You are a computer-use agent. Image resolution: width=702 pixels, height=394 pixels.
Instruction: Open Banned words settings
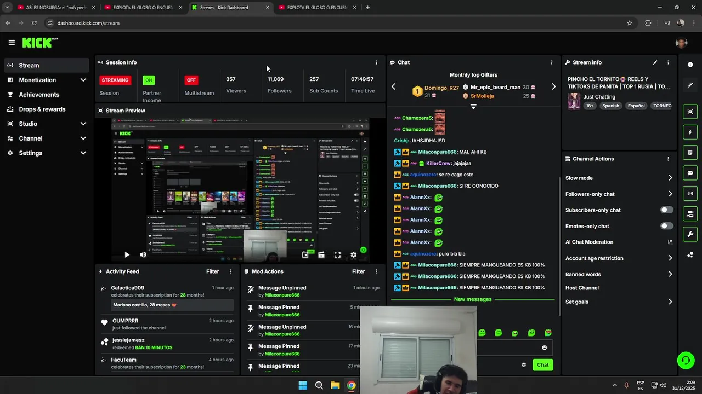pos(619,274)
